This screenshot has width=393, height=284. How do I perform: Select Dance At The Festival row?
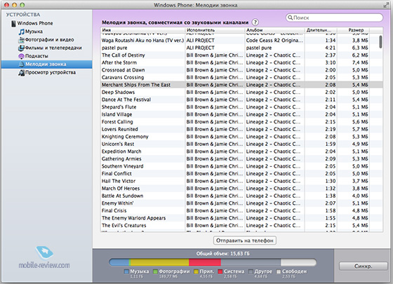(x=241, y=100)
